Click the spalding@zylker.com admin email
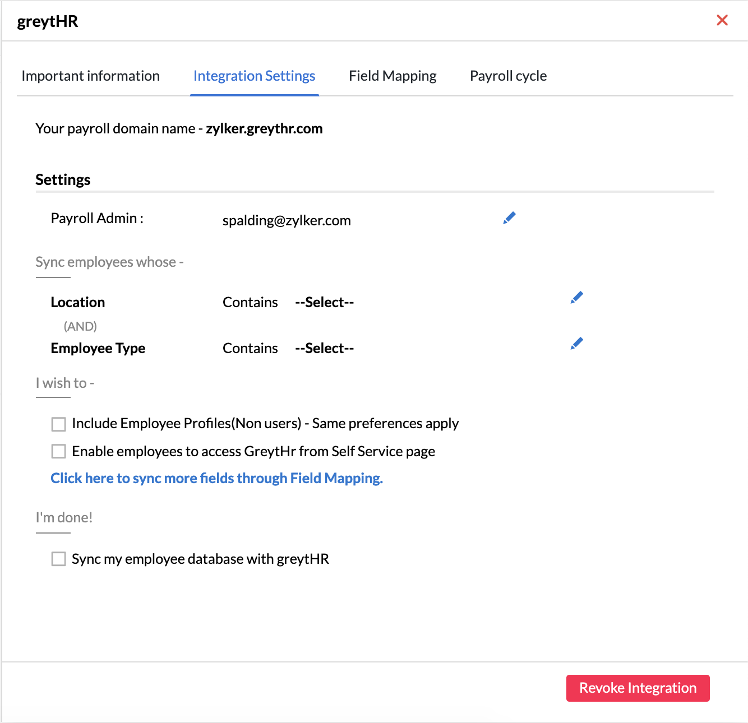Viewport: 748px width, 723px height. pos(287,221)
